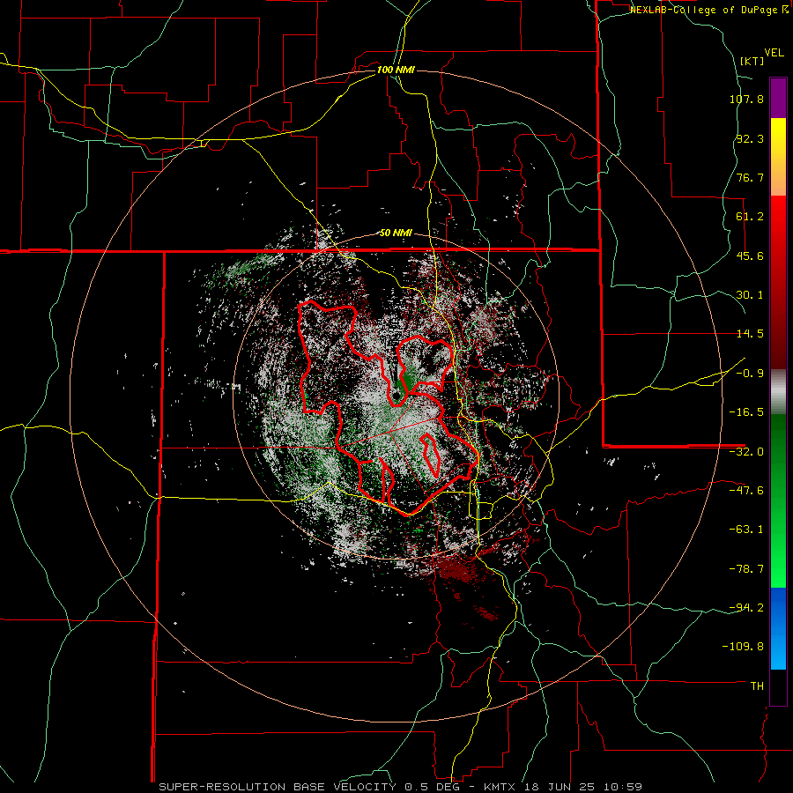
Task: Click the NEXLAB-College of DuPage watermark text
Action: click(x=709, y=10)
